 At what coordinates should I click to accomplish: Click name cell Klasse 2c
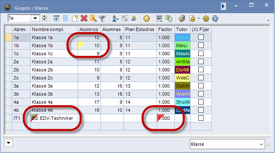[54, 78]
